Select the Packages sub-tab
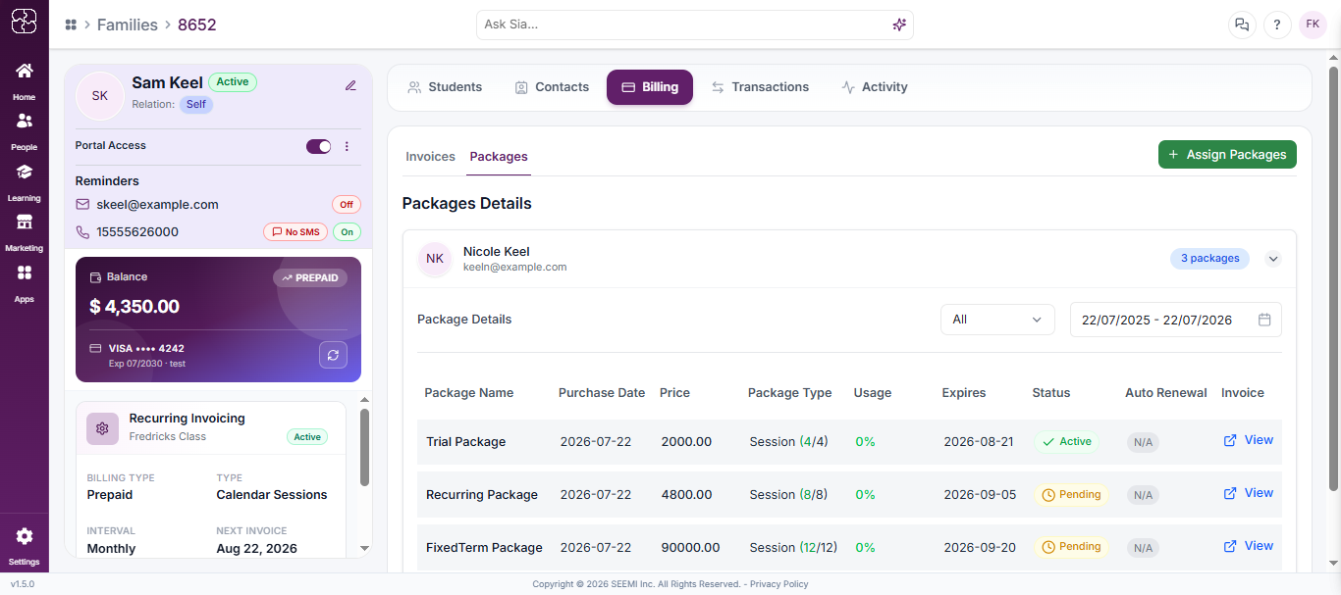Screen dimensions: 1341x595 pyautogui.click(x=499, y=157)
